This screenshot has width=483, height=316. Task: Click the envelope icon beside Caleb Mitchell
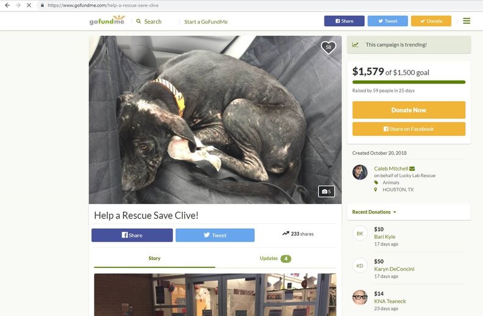coord(412,169)
